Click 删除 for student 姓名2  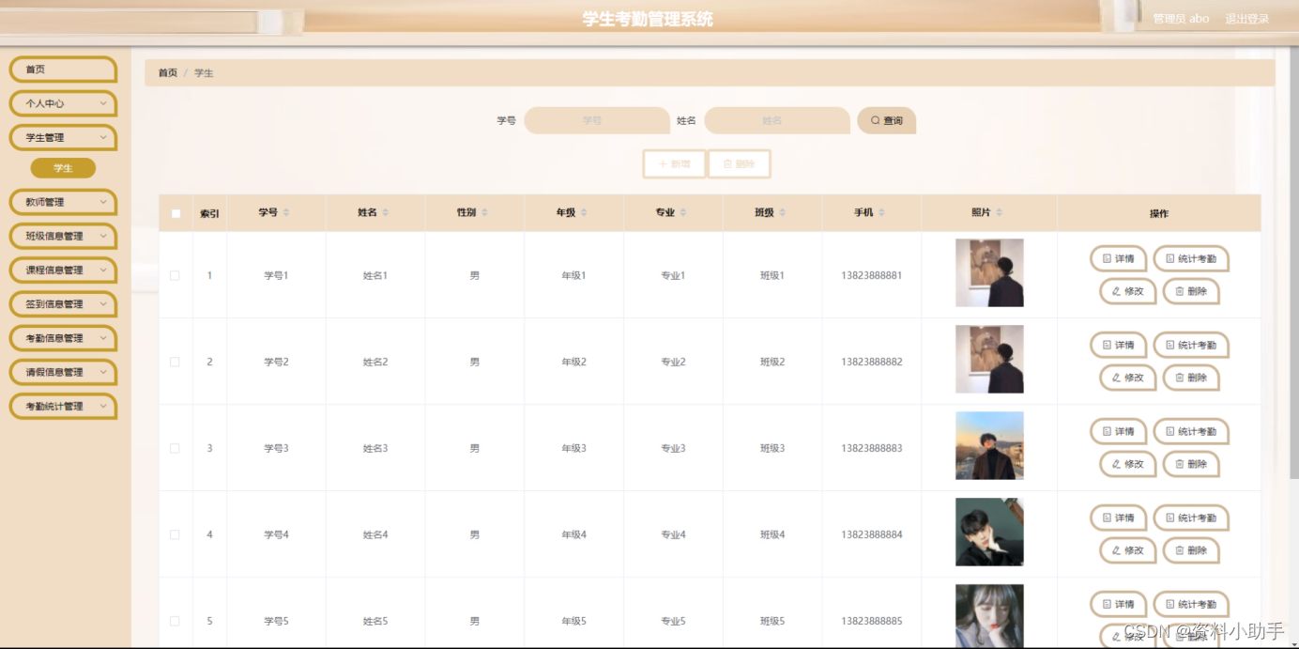pyautogui.click(x=1191, y=378)
